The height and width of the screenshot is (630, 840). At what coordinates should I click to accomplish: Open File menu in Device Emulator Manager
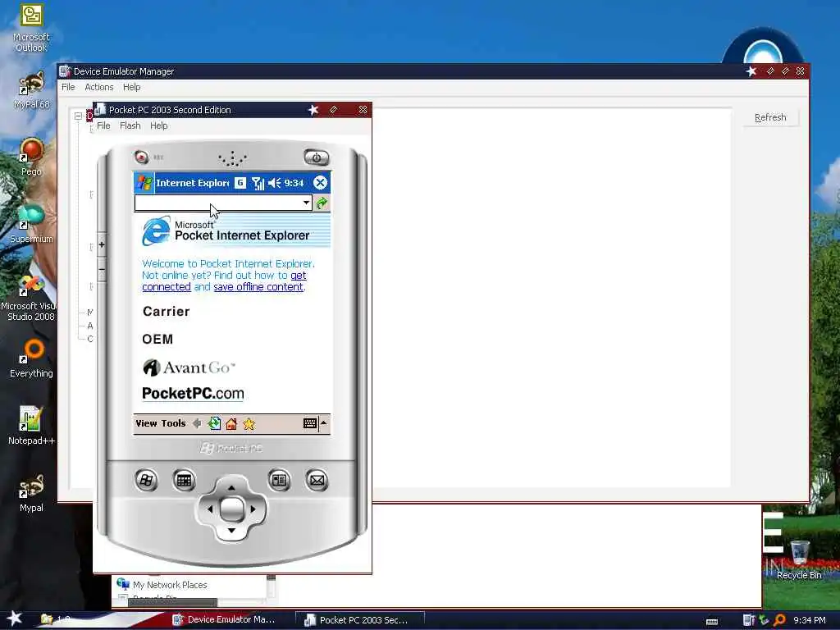68,87
